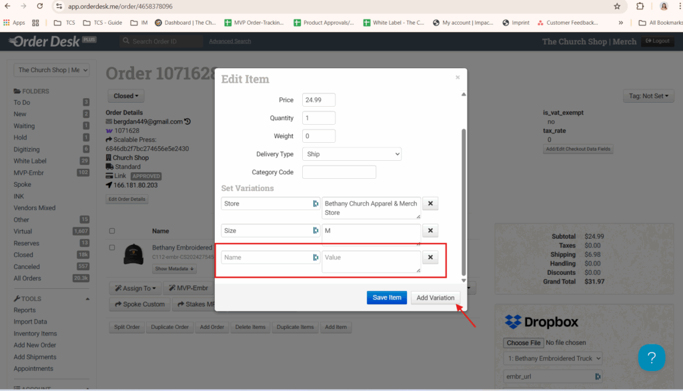Open the White Label folder

[x=31, y=161]
